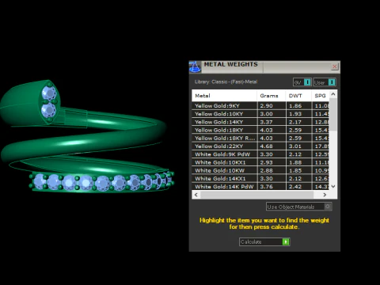Click the upper gem in ring head

[x=49, y=93]
